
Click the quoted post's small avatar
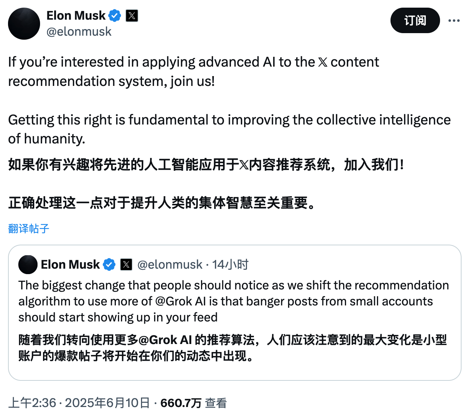pos(28,265)
